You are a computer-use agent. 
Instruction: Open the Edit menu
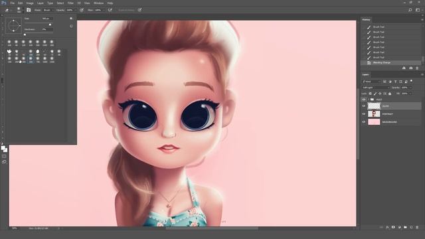click(21, 3)
